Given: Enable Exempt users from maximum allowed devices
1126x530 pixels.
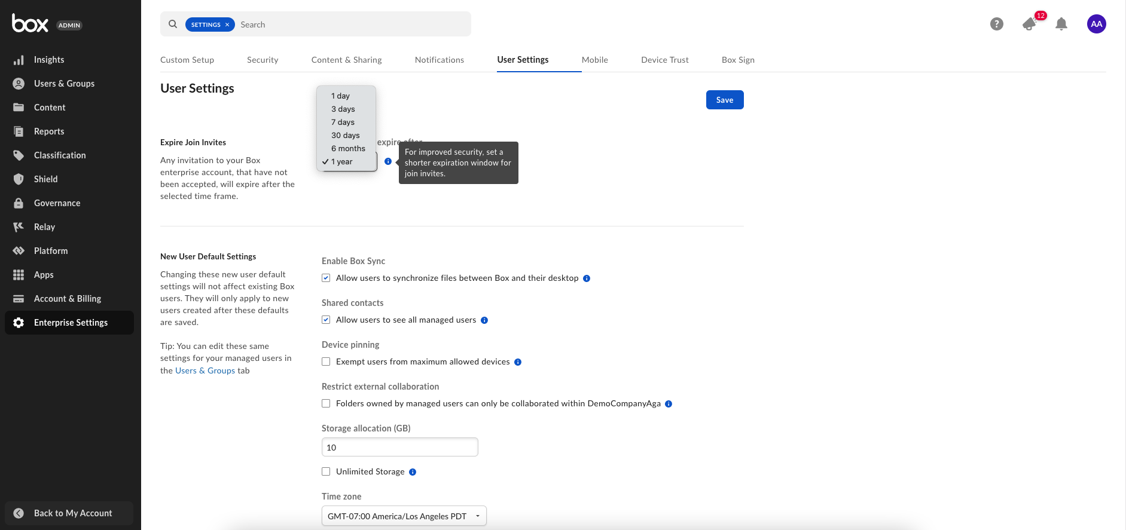Looking at the screenshot, I should click(326, 361).
